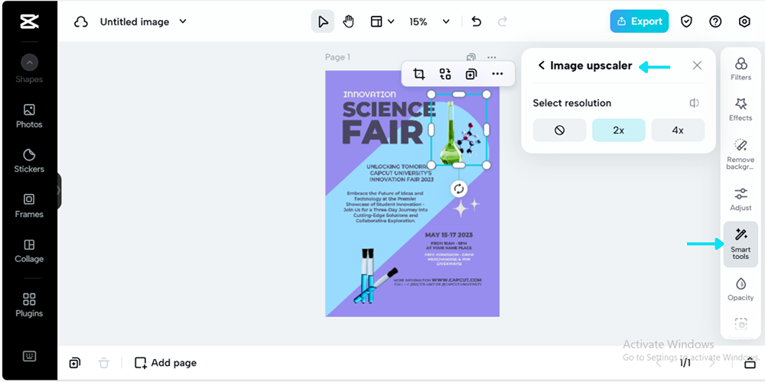
Task: Collapse the Shapes section with the up chevron
Action: 29,63
